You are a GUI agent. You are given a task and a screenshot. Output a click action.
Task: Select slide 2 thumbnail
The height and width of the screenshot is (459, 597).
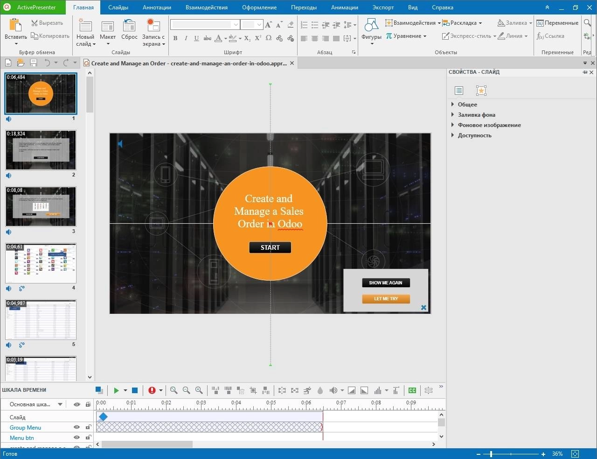pyautogui.click(x=41, y=150)
